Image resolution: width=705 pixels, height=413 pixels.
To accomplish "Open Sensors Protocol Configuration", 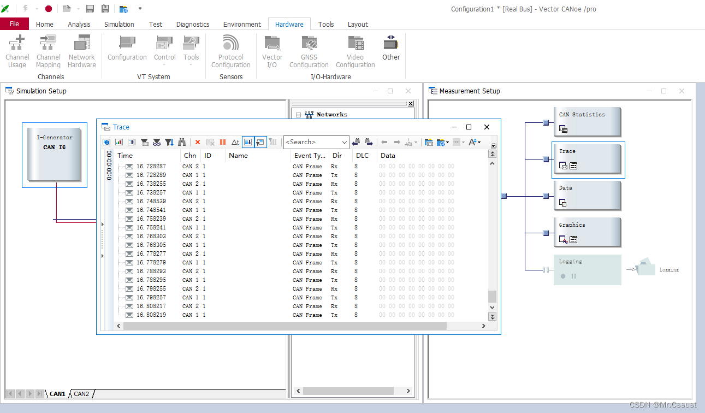I will (x=231, y=51).
